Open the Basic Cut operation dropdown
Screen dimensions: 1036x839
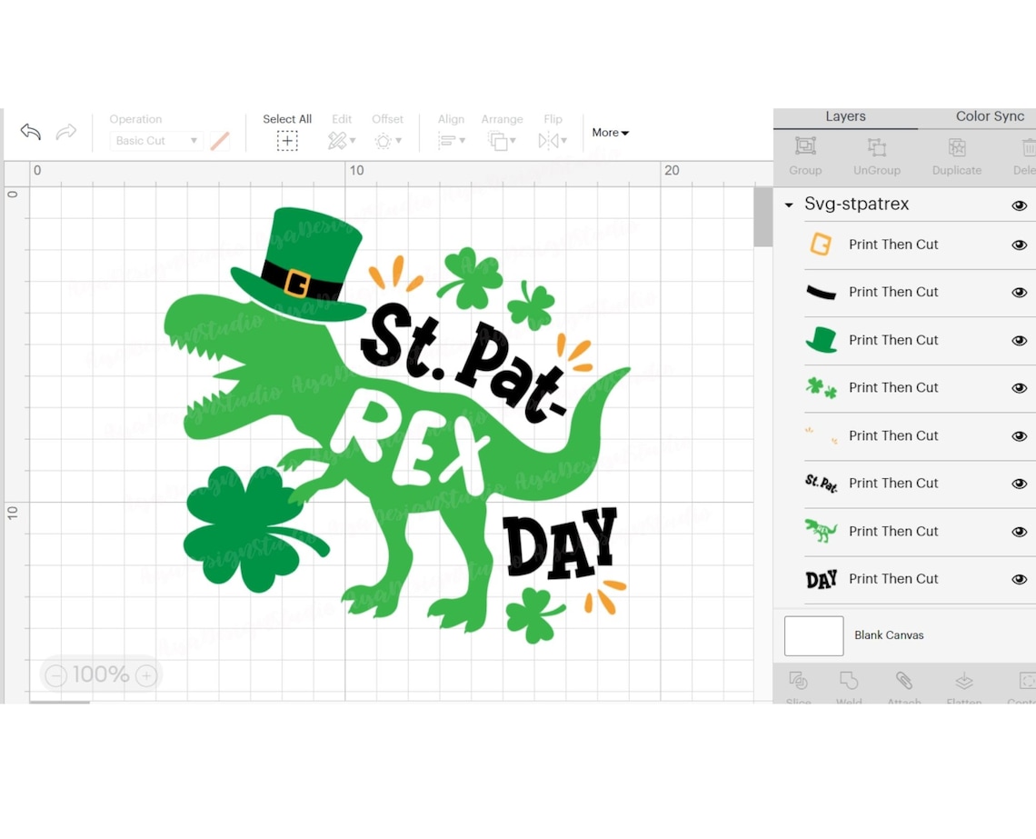(154, 141)
